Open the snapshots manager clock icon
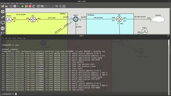171x96 pixels. 11,6
